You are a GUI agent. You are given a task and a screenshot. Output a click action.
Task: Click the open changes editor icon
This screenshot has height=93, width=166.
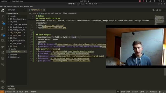pyautogui.click(x=154, y=10)
